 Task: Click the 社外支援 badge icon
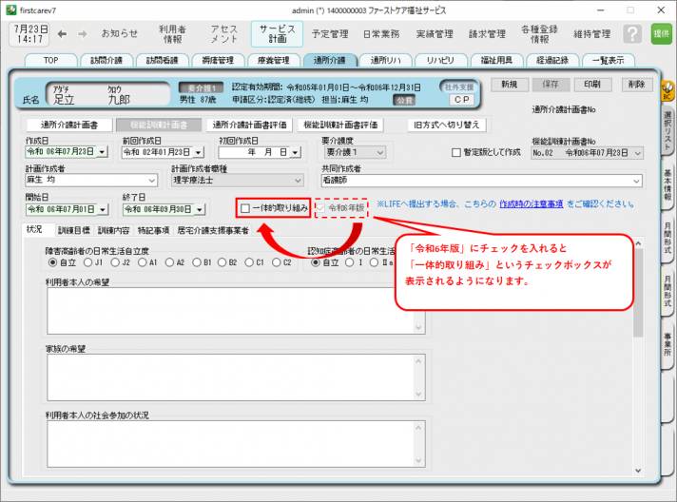coord(461,86)
